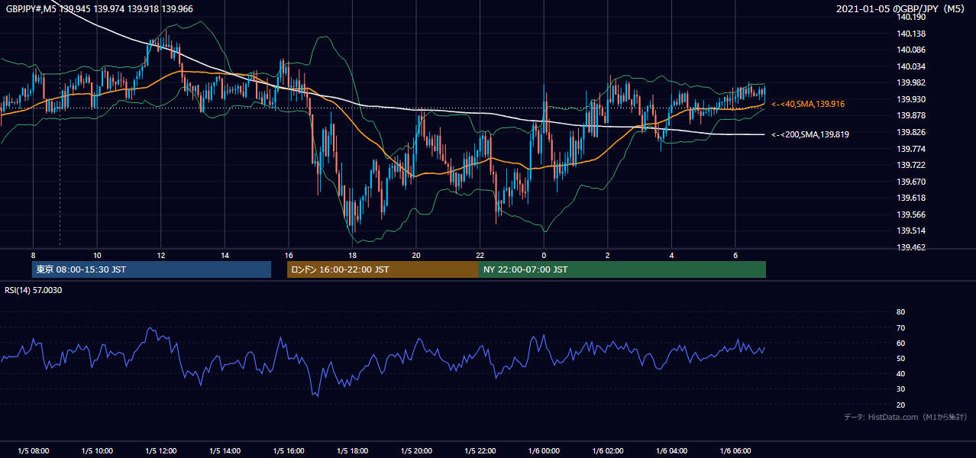Image resolution: width=976 pixels, height=458 pixels.
Task: Click the 80 level on RSI scale
Action: point(900,312)
